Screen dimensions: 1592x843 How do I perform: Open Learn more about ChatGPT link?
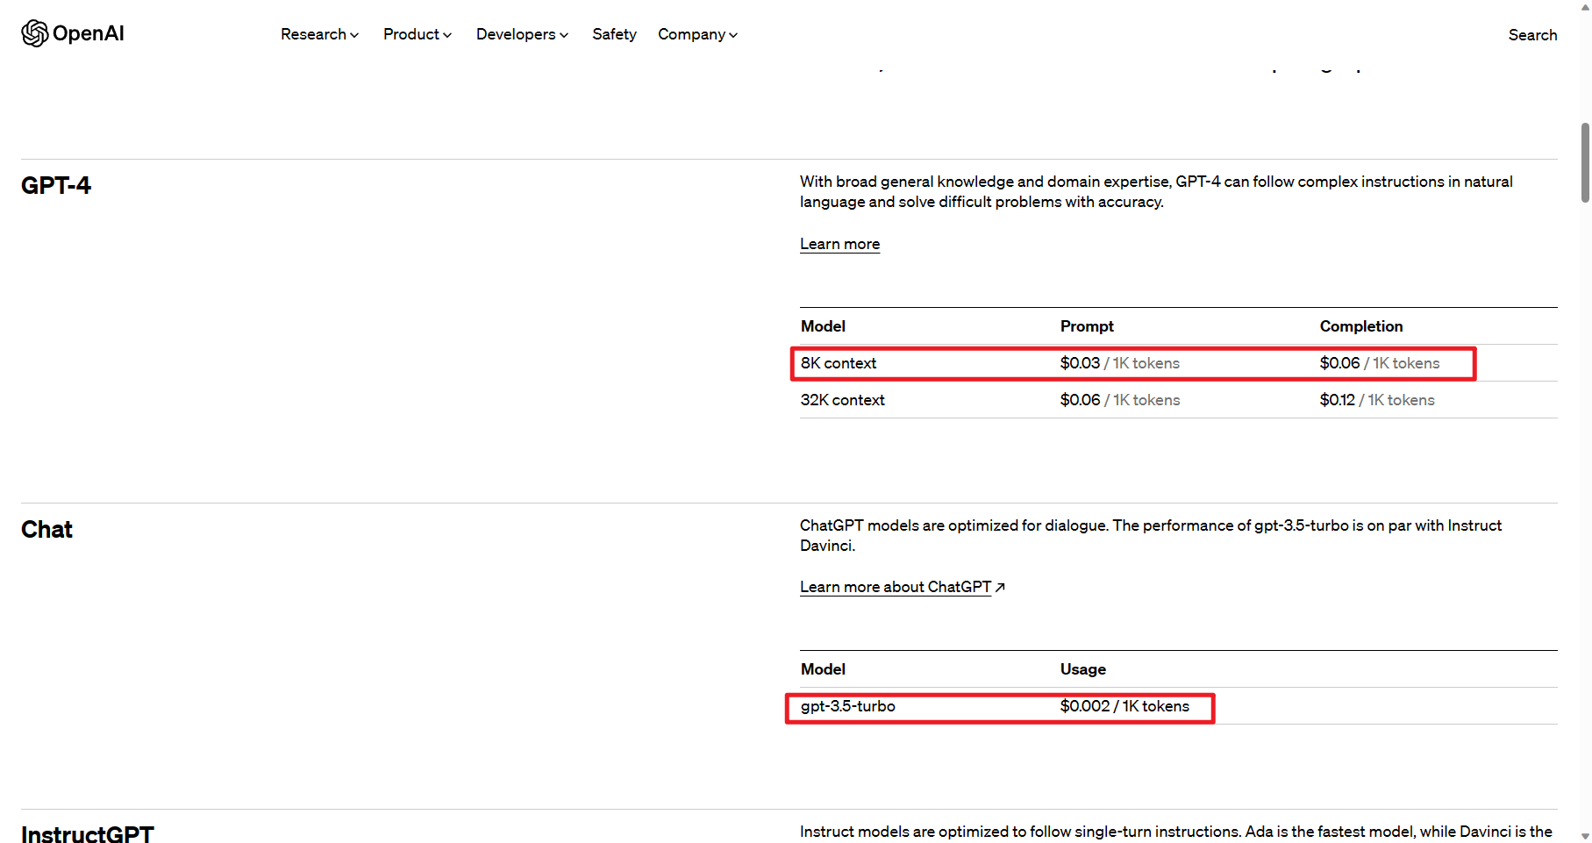tap(896, 587)
